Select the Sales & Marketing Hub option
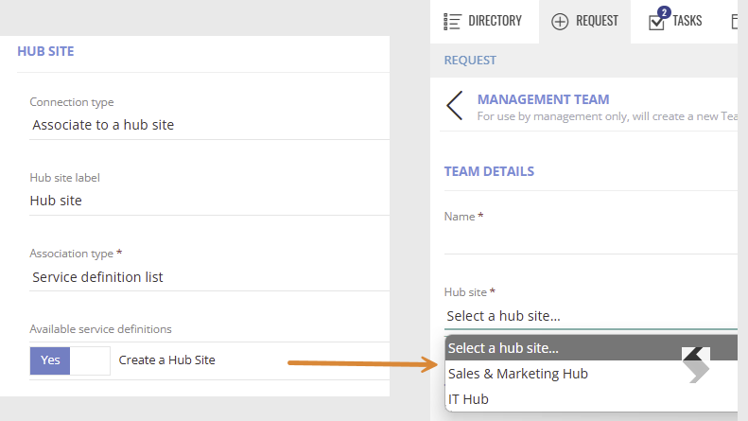This screenshot has height=421, width=748. coord(592,374)
